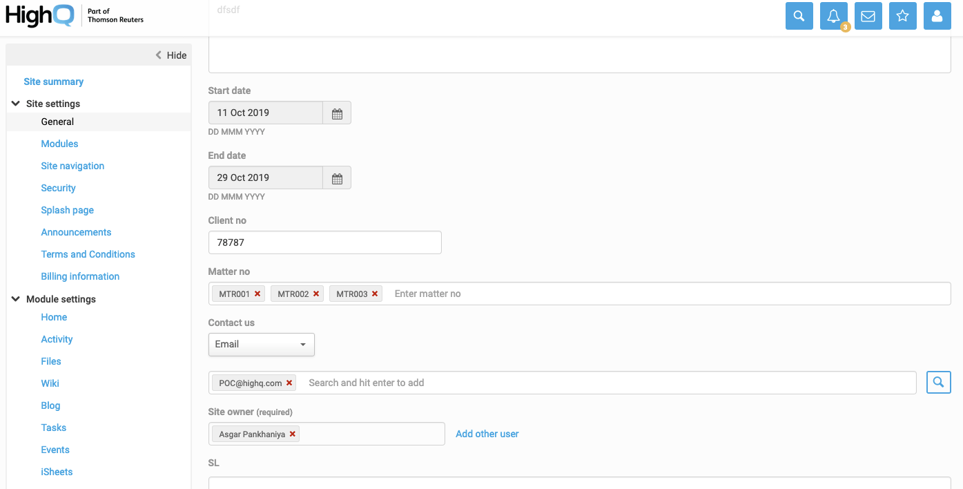
Task: Collapse the Site settings section
Action: click(16, 104)
